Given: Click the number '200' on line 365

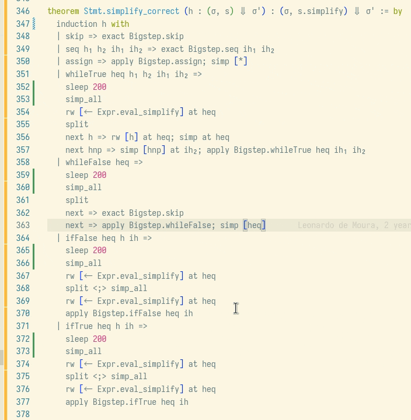Looking at the screenshot, I should pyautogui.click(x=99, y=250).
